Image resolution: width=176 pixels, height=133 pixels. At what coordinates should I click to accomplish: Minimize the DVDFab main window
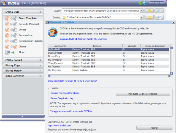click(152, 3)
